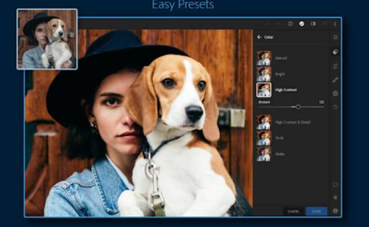This screenshot has width=369, height=227.
Task: Click the redo arrow in the top bar
Action: coord(279,24)
